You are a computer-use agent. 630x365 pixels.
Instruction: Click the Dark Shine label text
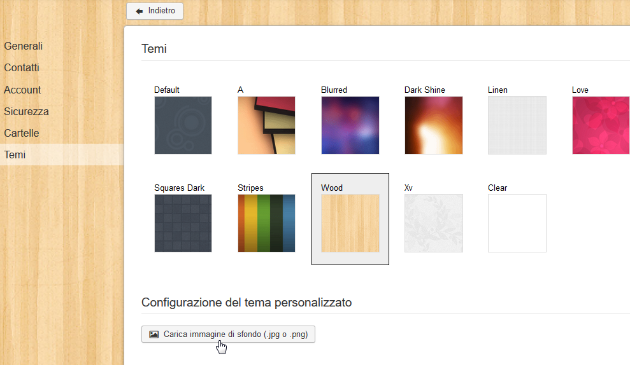(425, 90)
